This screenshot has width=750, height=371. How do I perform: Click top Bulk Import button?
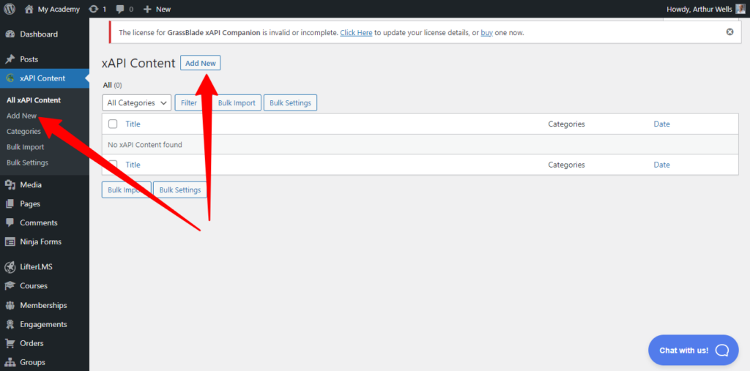pyautogui.click(x=237, y=102)
